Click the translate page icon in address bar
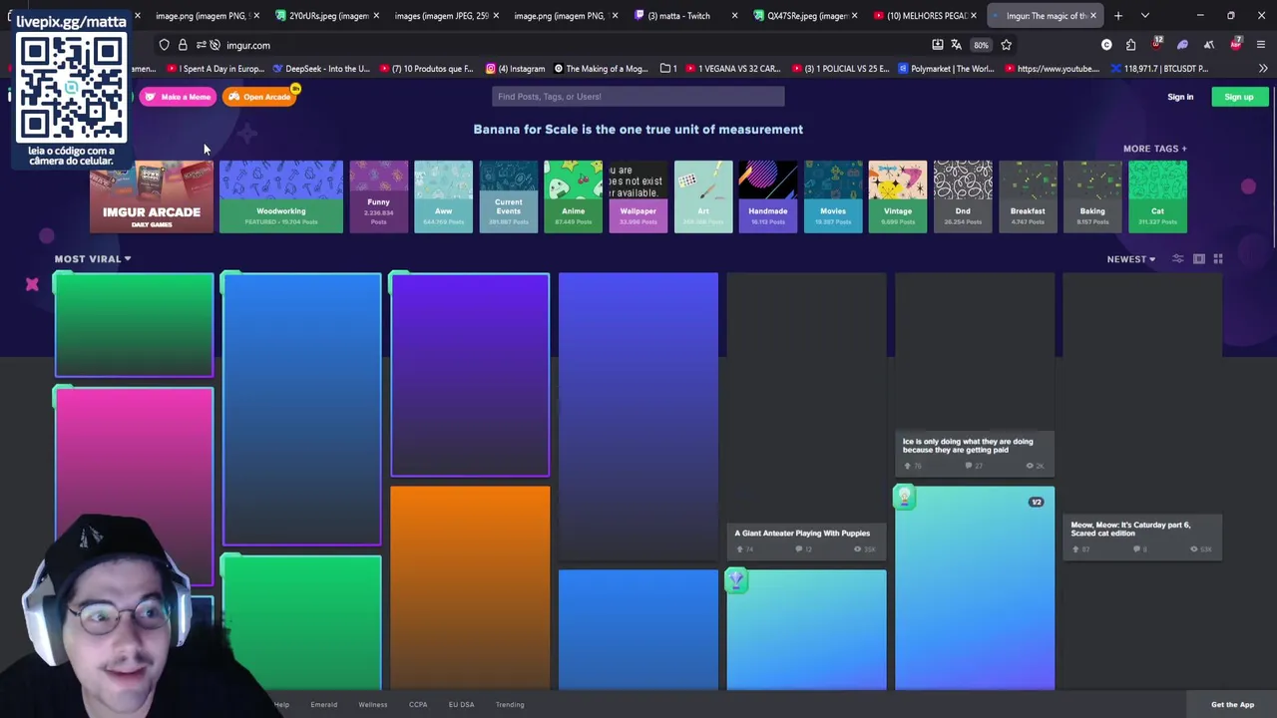 click(x=956, y=45)
